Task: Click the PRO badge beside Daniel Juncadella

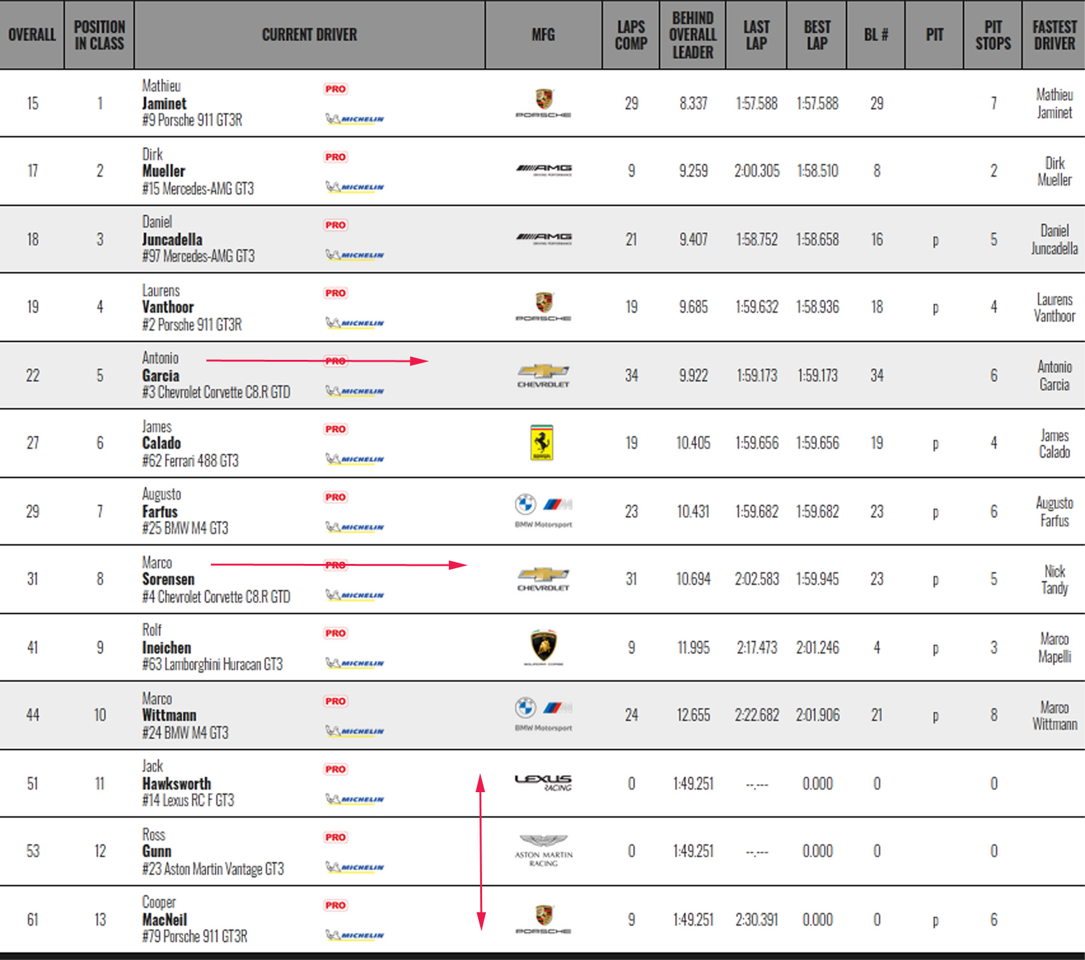Action: click(335, 225)
